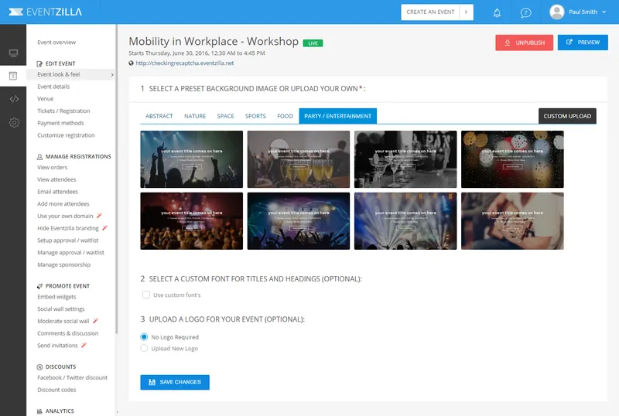
Task: Click the arrow next to Create an Event
Action: (467, 12)
